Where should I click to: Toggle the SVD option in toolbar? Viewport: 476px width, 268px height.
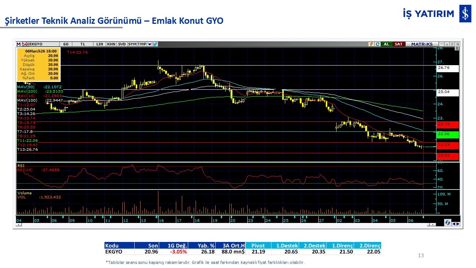click(122, 44)
